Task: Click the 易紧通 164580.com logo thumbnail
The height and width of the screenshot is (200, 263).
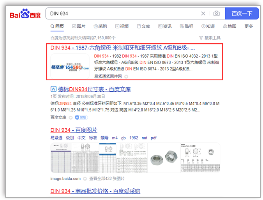Action: [70, 67]
